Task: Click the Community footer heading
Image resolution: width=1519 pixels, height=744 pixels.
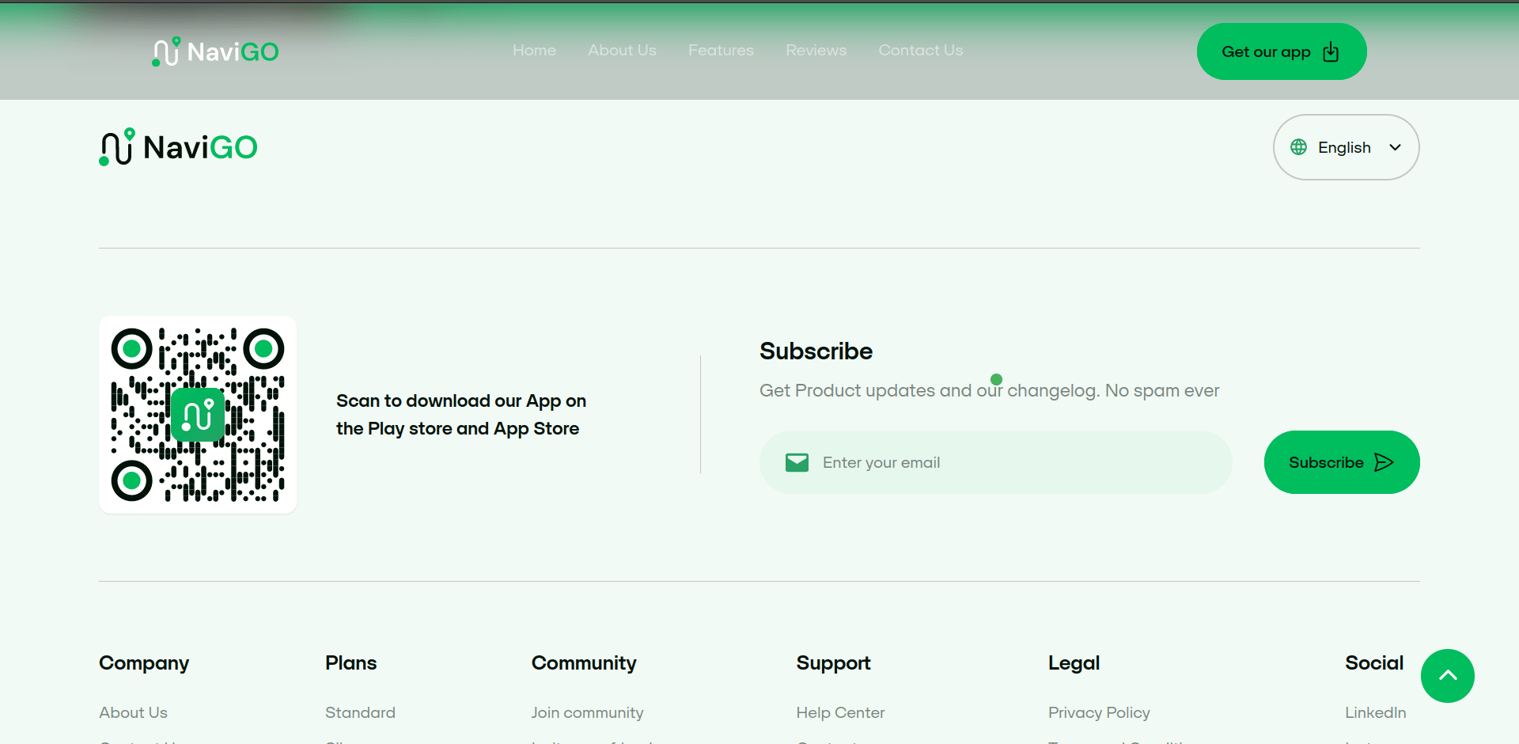Action: click(x=584, y=663)
